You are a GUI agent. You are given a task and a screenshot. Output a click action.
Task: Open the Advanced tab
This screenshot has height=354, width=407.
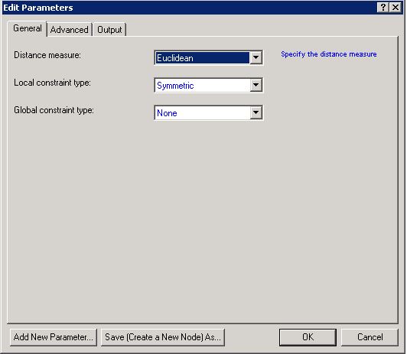click(70, 30)
